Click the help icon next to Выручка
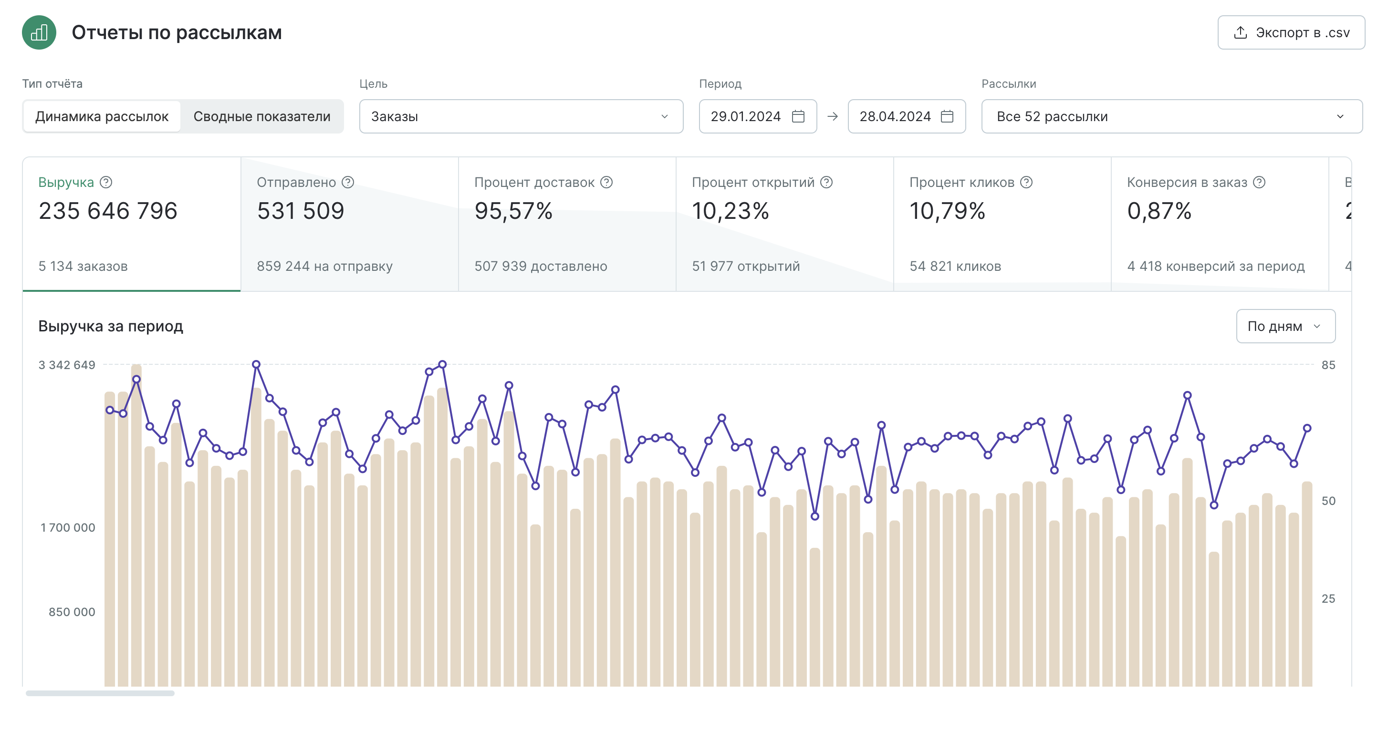 tap(106, 182)
